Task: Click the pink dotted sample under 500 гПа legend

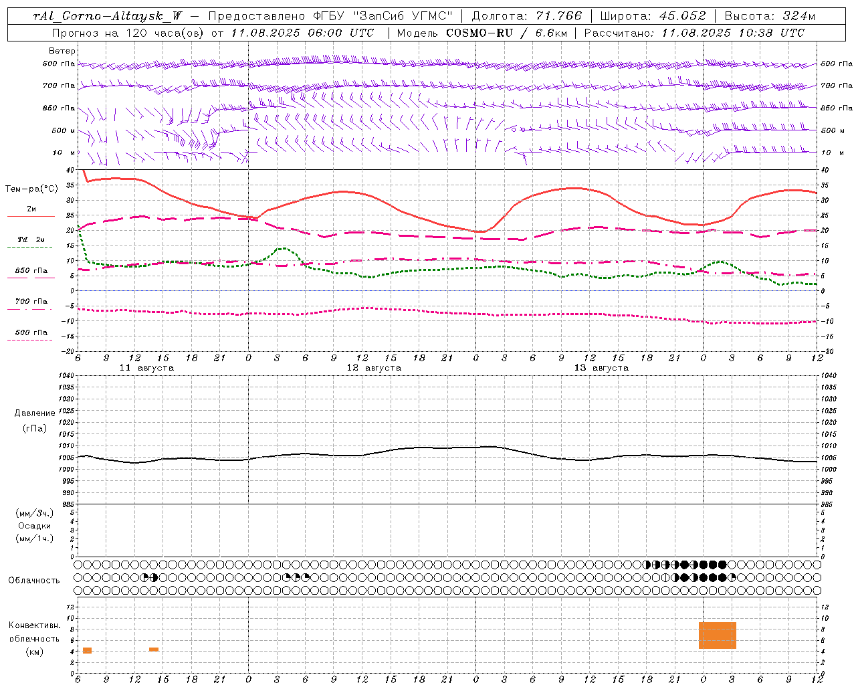Action: [30, 340]
